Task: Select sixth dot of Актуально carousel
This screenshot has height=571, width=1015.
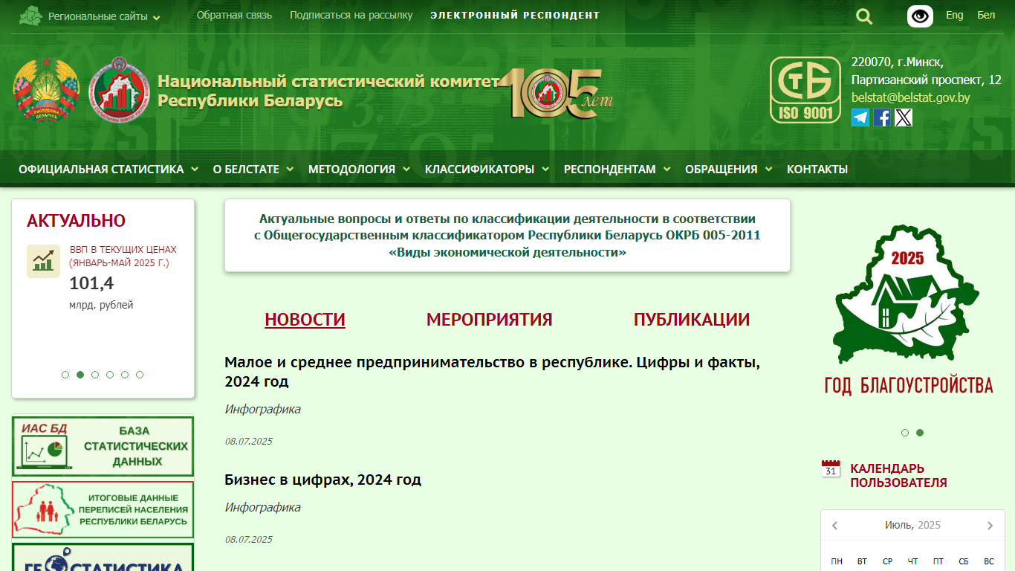Action: tap(140, 375)
